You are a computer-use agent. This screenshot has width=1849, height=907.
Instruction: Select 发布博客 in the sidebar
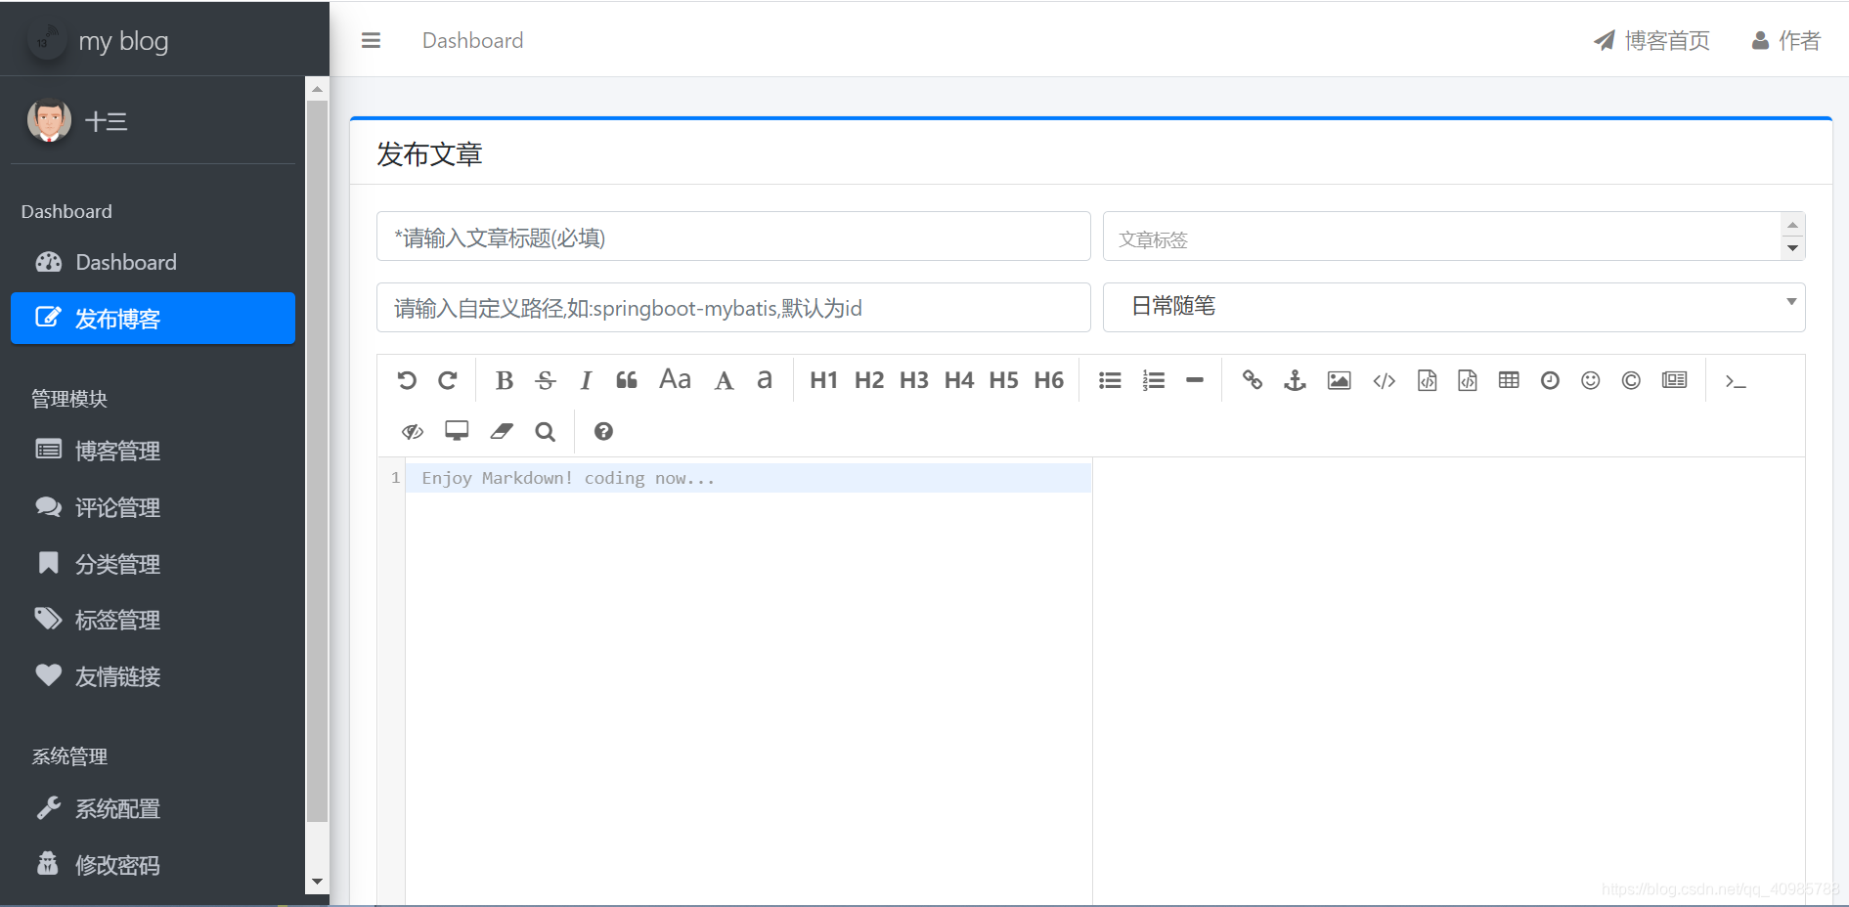coord(153,319)
